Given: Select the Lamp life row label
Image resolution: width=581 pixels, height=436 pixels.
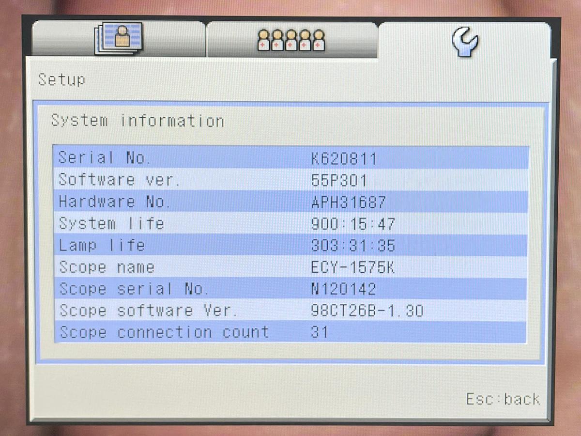Looking at the screenshot, I should point(102,246).
